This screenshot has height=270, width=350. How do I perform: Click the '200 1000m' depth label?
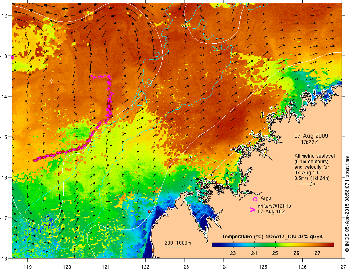pos(178,243)
